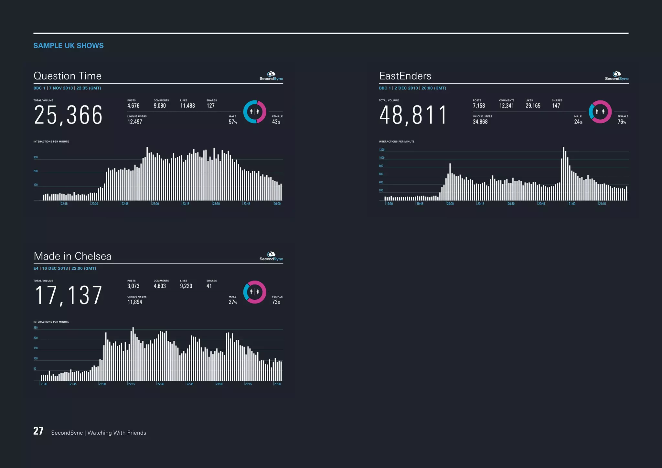662x468 pixels.
Task: Click the 17,137 total volume number
Action: coord(68,295)
